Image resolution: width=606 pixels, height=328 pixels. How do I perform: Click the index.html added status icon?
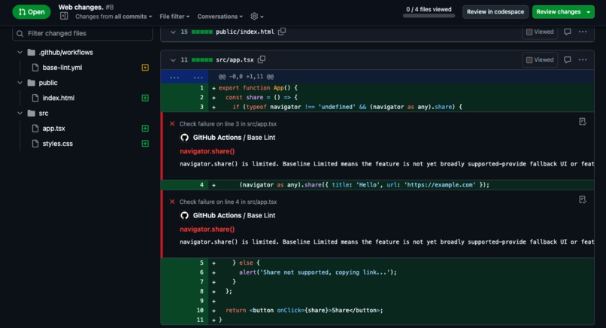[x=145, y=98]
